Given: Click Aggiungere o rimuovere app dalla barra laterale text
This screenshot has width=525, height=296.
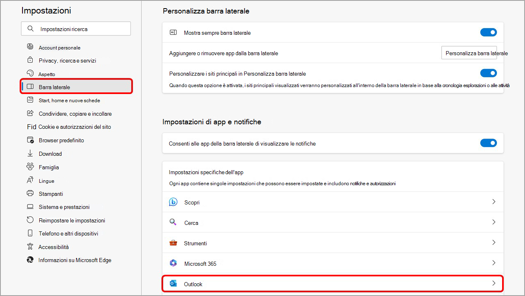Looking at the screenshot, I should coord(224,53).
